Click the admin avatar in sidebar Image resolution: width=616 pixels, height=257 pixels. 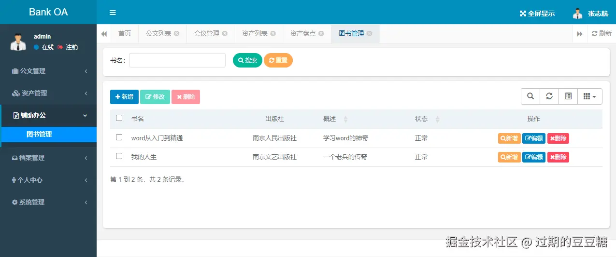click(x=18, y=42)
